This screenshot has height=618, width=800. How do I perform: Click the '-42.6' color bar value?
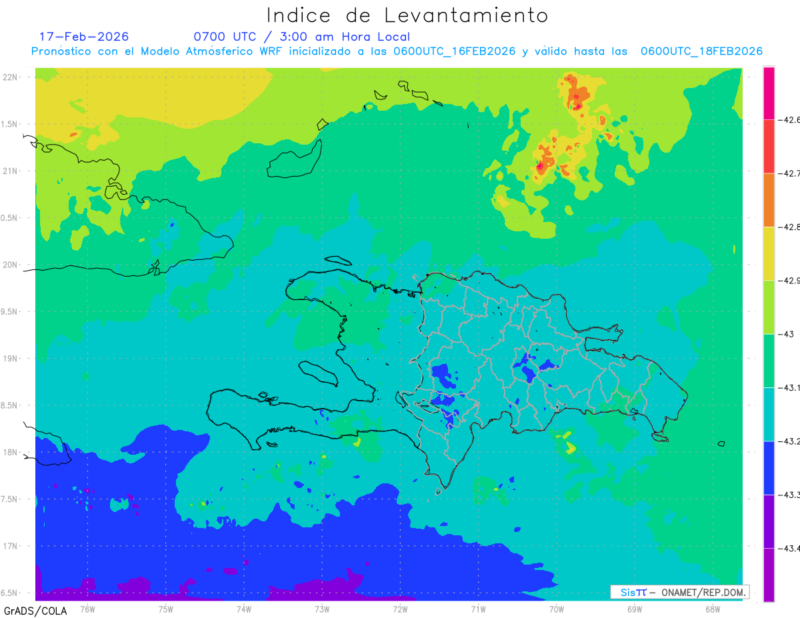click(x=789, y=120)
